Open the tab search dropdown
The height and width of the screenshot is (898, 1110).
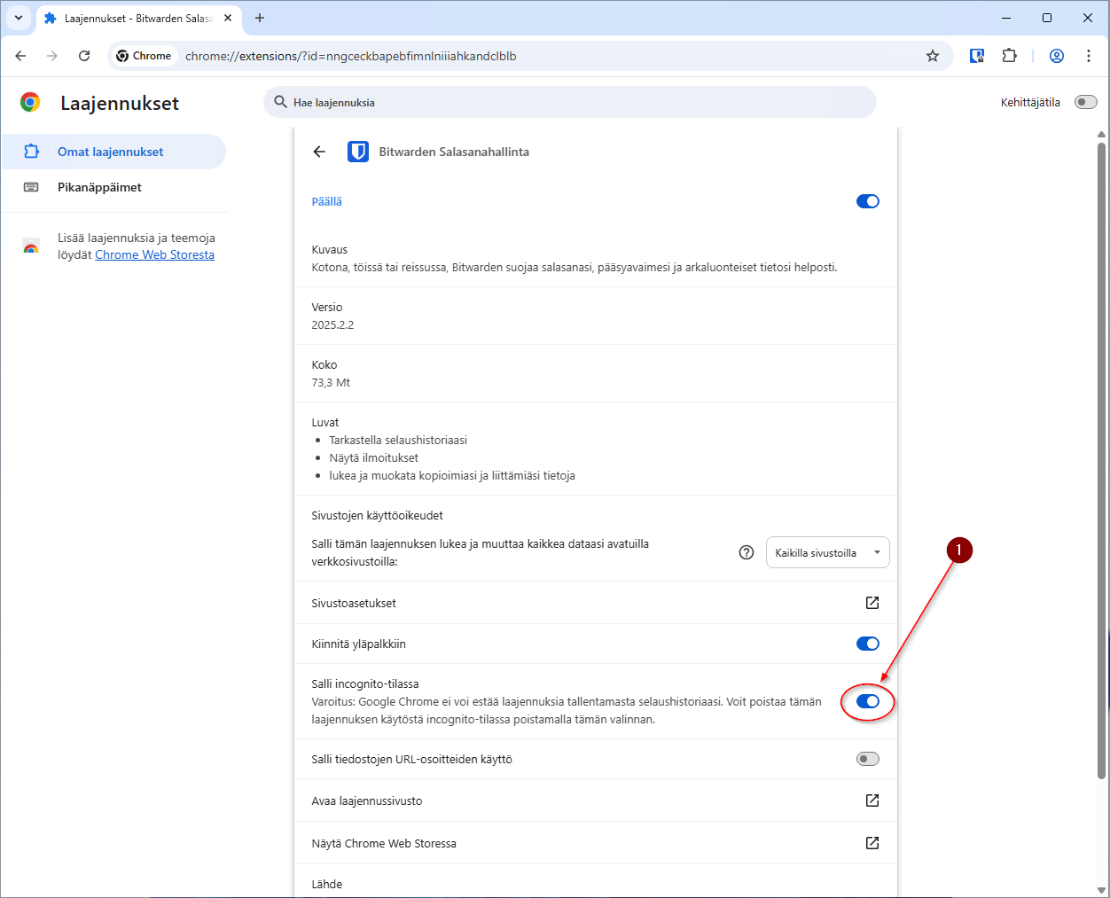[19, 18]
